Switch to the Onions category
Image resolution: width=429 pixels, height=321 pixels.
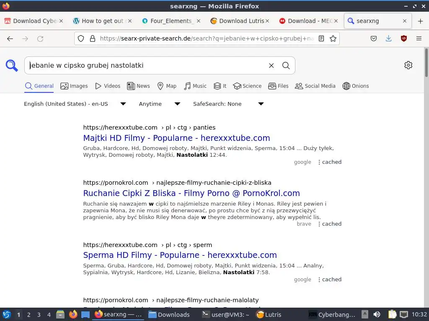tap(355, 86)
